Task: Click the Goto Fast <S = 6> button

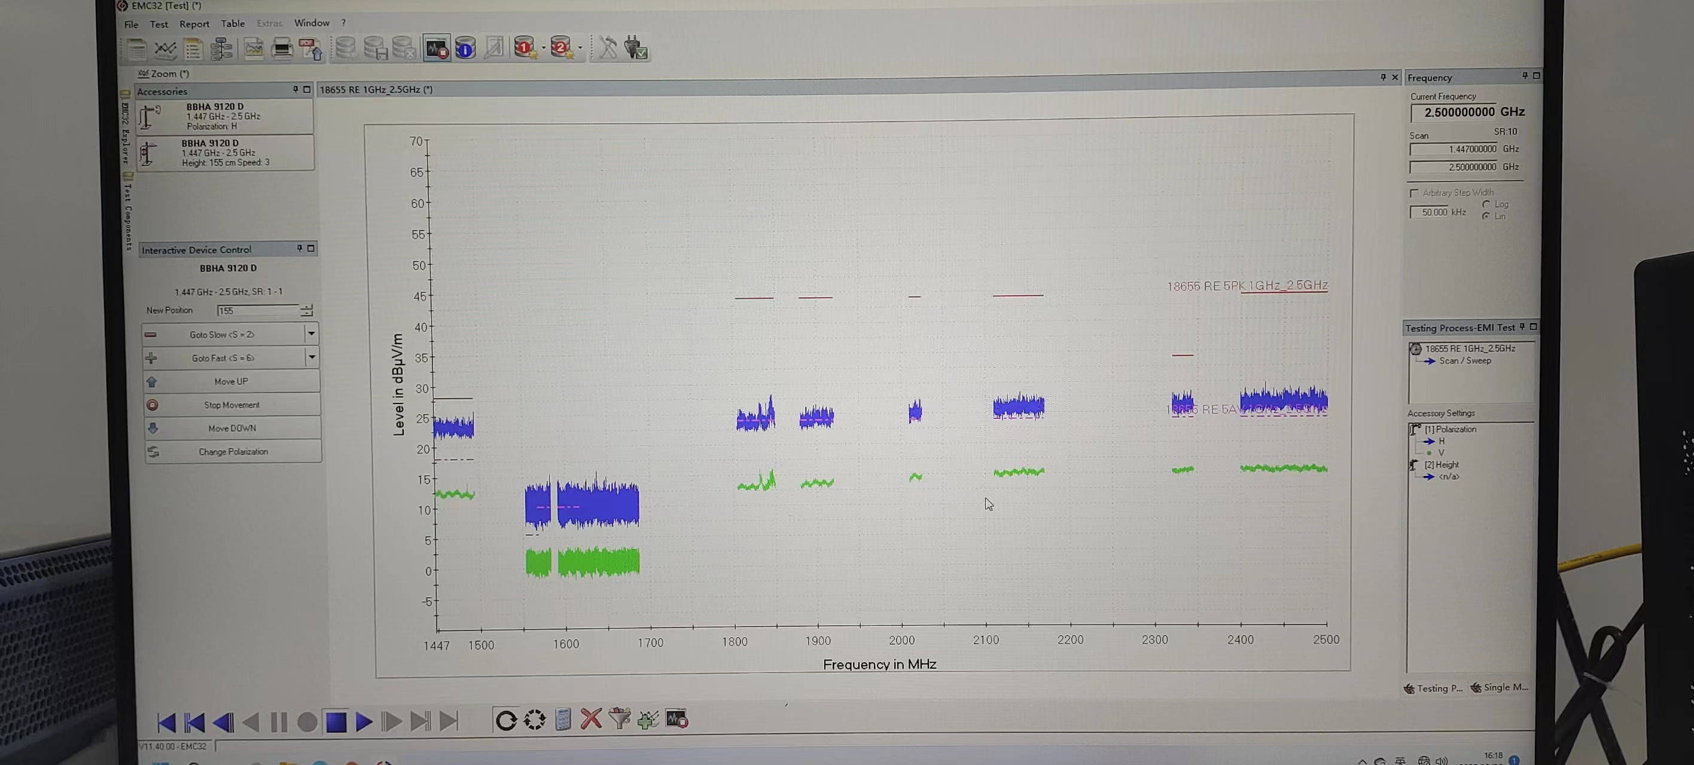Action: pos(224,357)
